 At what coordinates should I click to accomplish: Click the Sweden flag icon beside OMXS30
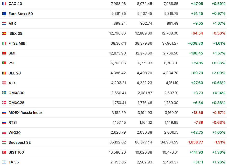tap(4, 93)
